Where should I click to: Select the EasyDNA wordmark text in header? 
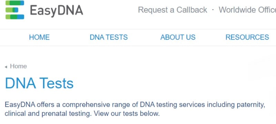click(x=57, y=11)
